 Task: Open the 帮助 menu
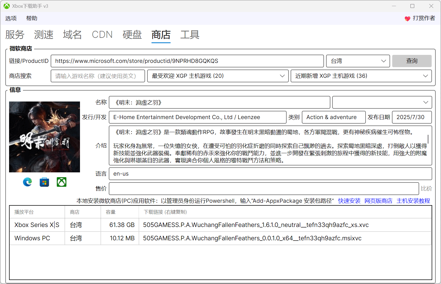click(x=32, y=18)
